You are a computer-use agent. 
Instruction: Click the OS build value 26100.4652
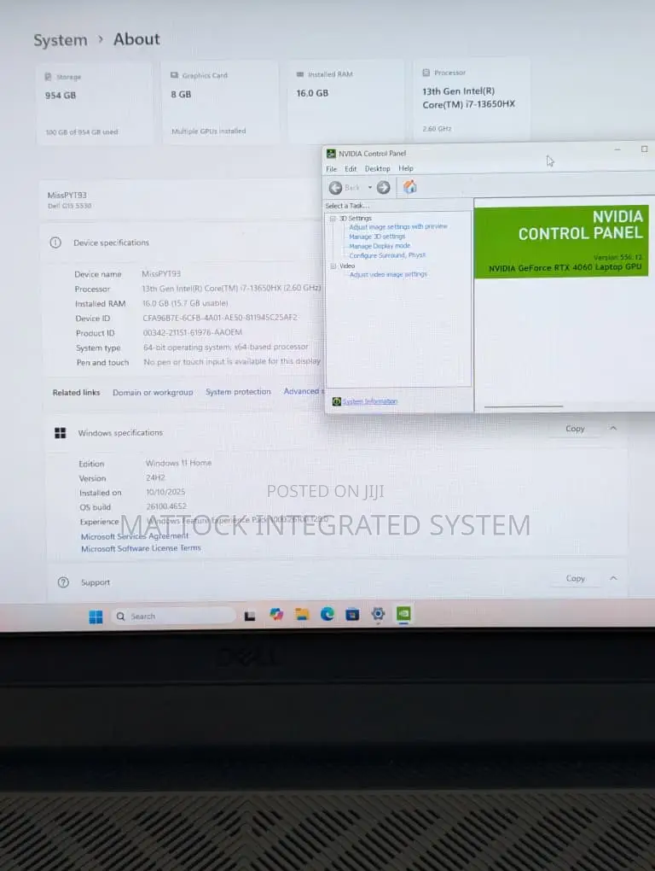pyautogui.click(x=166, y=506)
